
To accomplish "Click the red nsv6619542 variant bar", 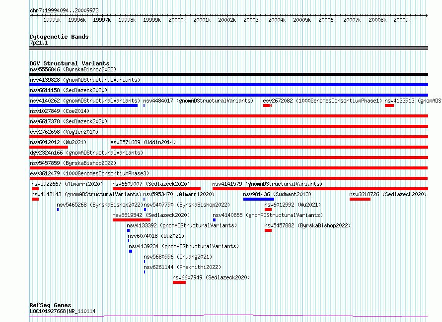I will [x=132, y=220].
